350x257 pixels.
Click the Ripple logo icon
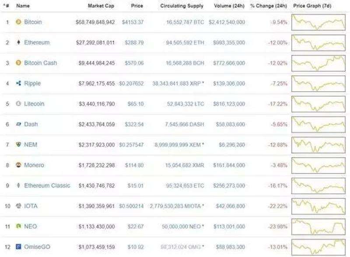[x=18, y=83]
